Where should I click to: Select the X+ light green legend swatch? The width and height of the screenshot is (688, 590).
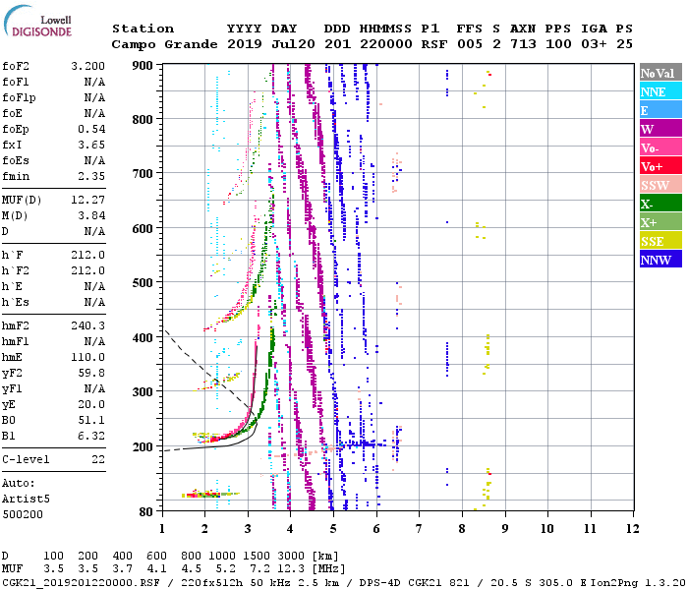coord(660,222)
